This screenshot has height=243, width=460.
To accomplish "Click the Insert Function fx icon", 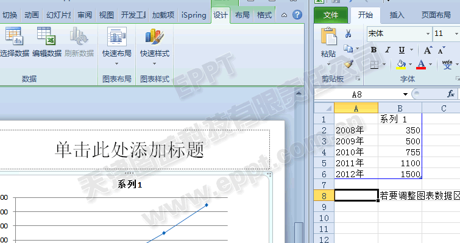I will point(451,94).
